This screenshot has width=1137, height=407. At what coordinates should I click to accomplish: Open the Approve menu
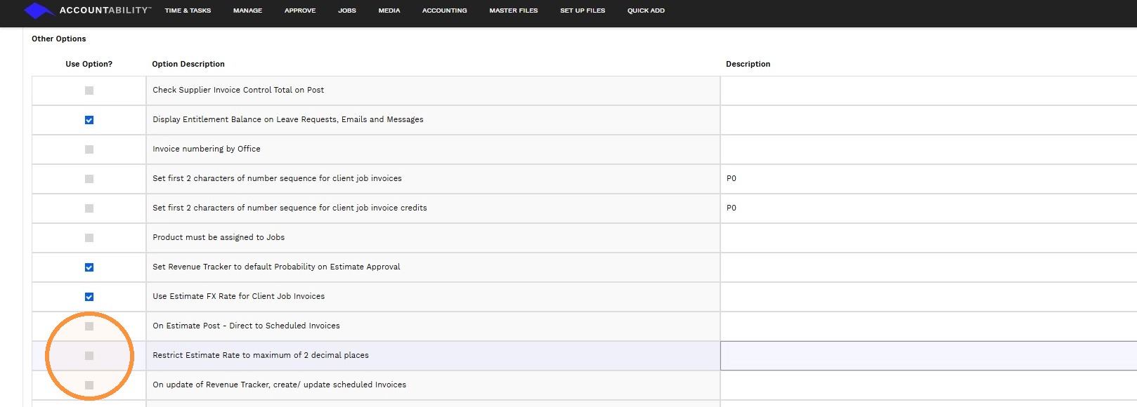(300, 11)
